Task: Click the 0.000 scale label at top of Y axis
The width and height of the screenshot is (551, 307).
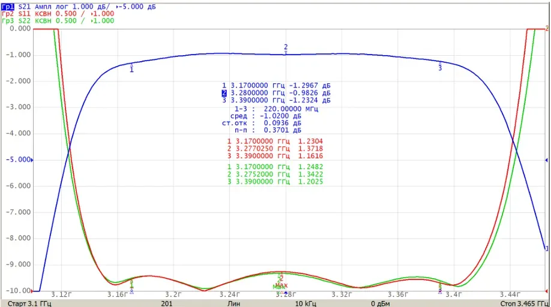Action: [20, 29]
